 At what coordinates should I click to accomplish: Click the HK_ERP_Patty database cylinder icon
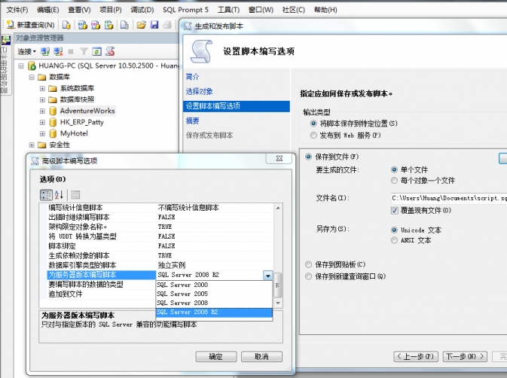53,122
